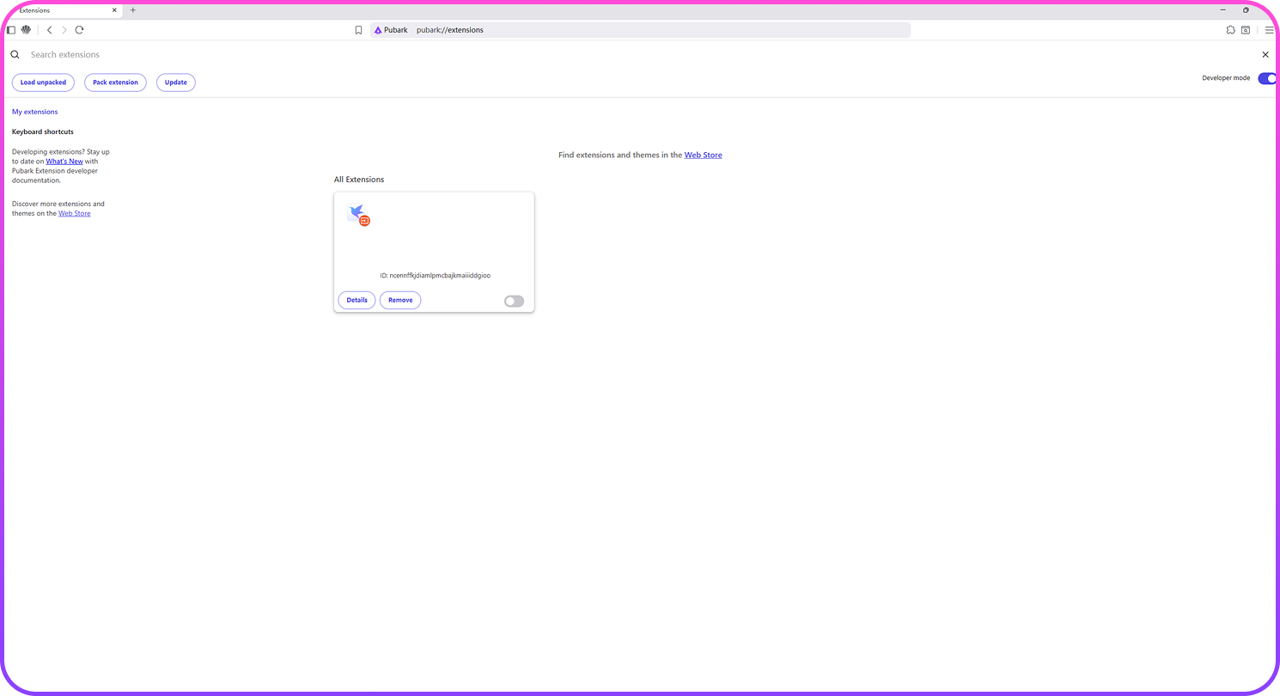
Task: Click the tab search icon in toolbar
Action: pyautogui.click(x=1245, y=30)
